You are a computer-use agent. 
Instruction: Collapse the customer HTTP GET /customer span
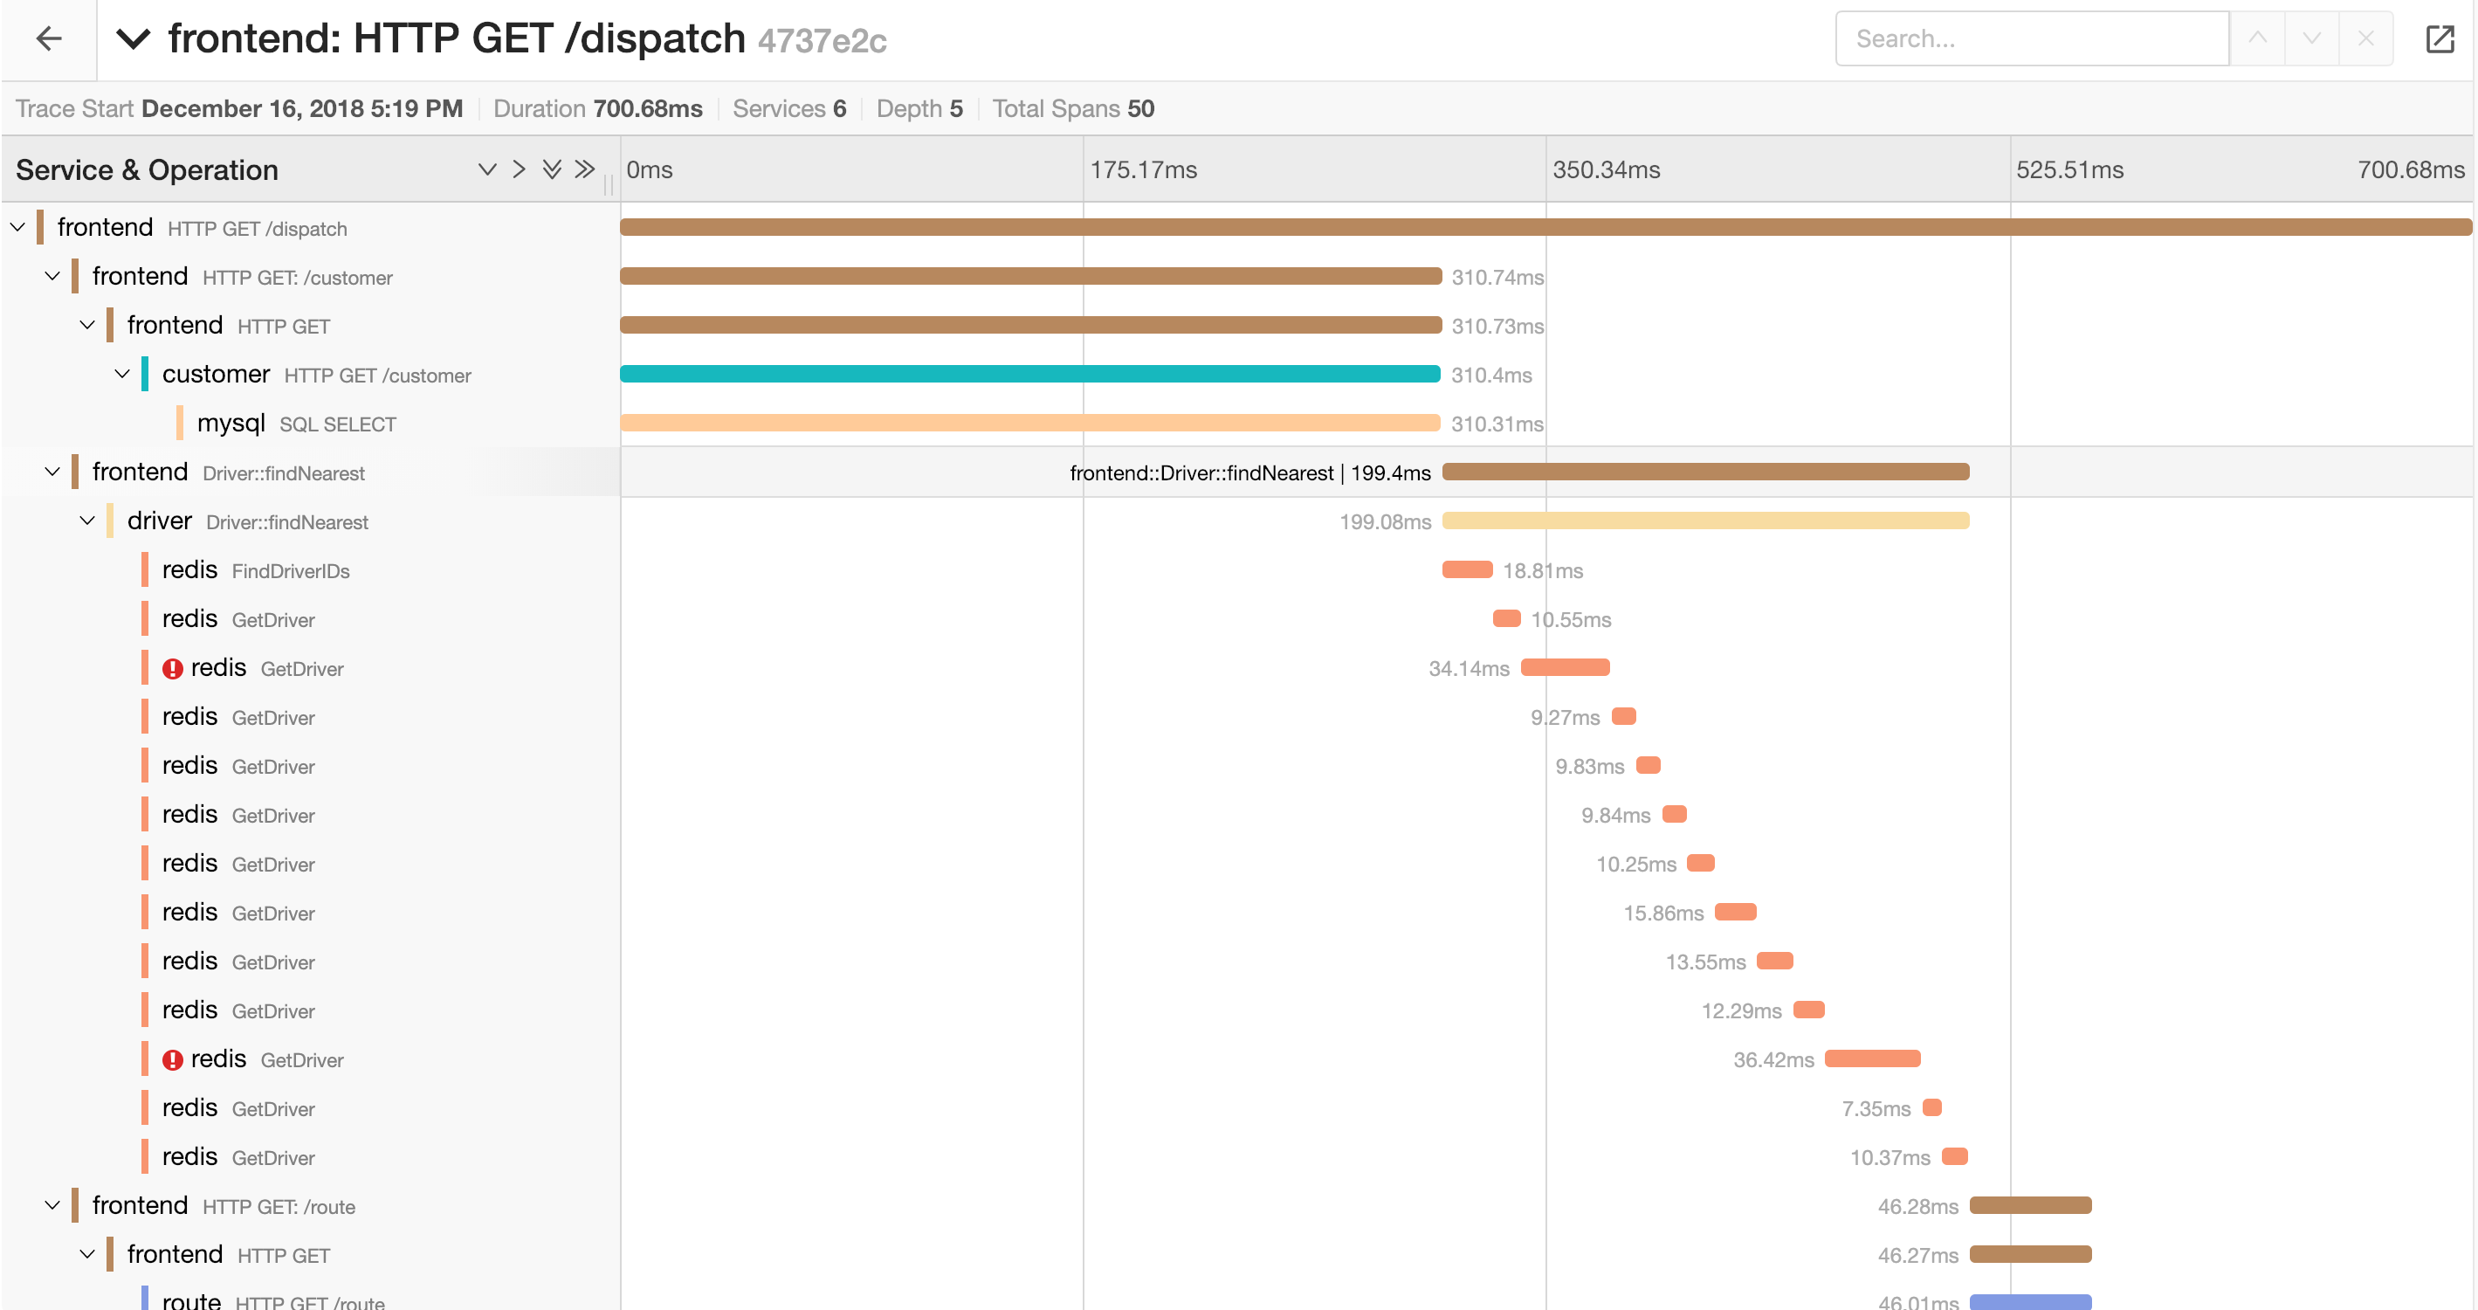tap(122, 374)
